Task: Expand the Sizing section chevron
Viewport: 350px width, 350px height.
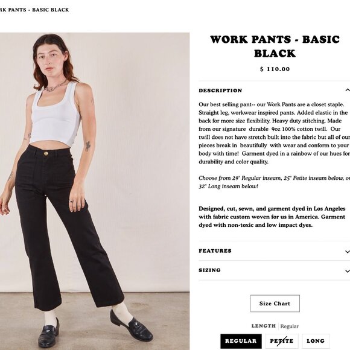Action: pos(348,271)
